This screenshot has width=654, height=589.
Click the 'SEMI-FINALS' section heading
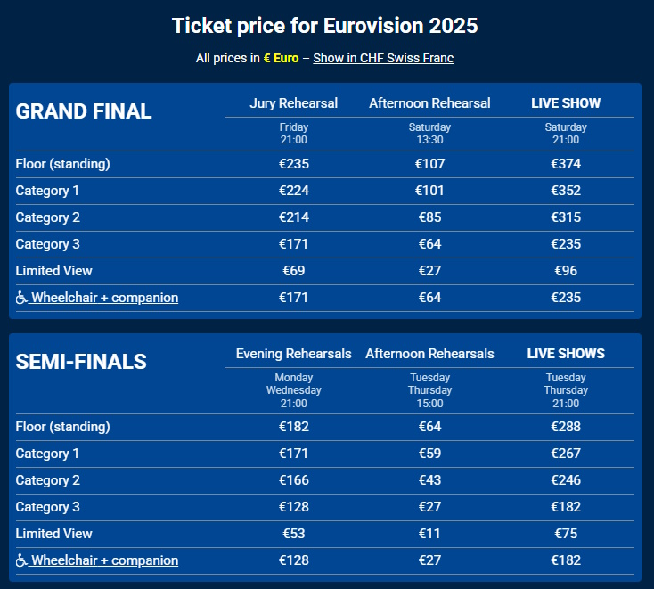coord(81,362)
